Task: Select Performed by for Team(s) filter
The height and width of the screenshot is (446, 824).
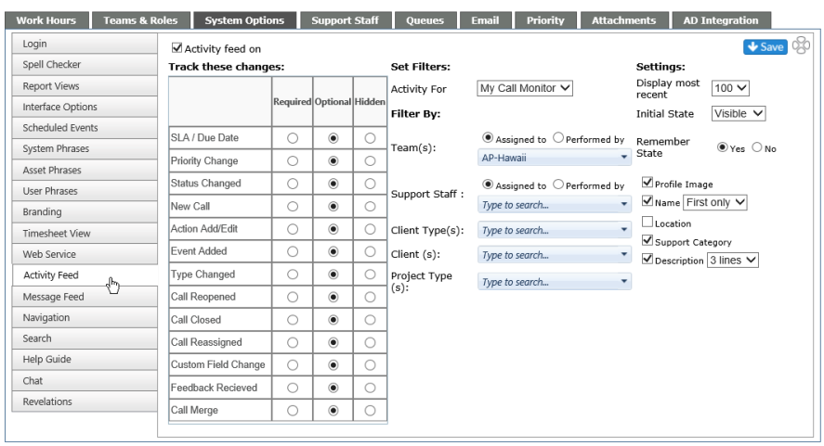Action: (558, 138)
